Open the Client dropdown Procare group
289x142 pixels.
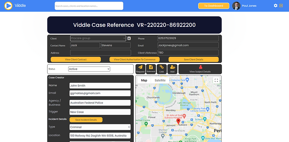98,38
